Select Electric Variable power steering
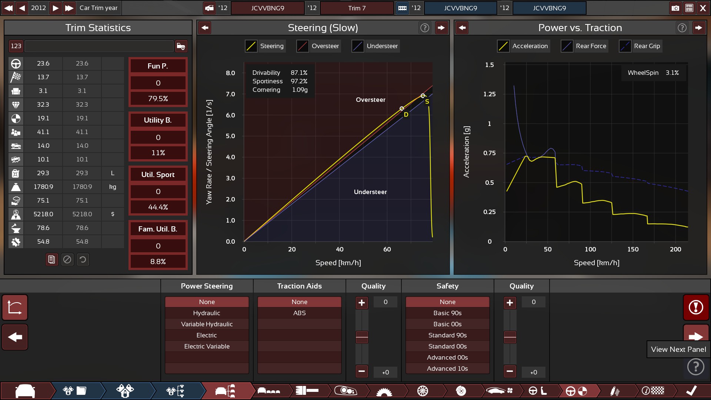Viewport: 711px width, 400px height. (x=207, y=346)
